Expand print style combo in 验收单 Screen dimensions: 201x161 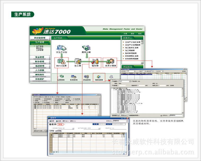pyautogui.click(x=127, y=121)
